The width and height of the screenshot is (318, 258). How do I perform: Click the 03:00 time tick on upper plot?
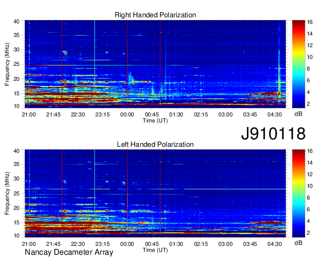pyautogui.click(x=225, y=115)
